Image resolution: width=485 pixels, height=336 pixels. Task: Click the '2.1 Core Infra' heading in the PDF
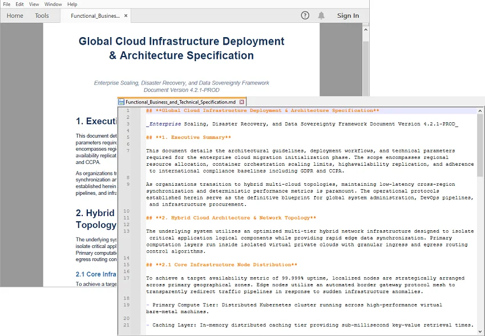(x=96, y=274)
